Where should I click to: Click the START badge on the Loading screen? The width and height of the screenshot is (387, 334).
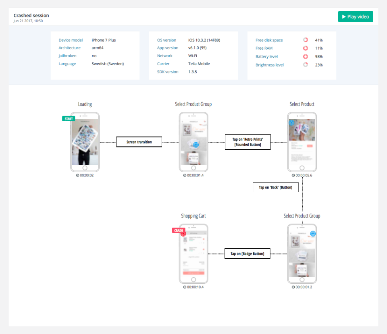[69, 118]
